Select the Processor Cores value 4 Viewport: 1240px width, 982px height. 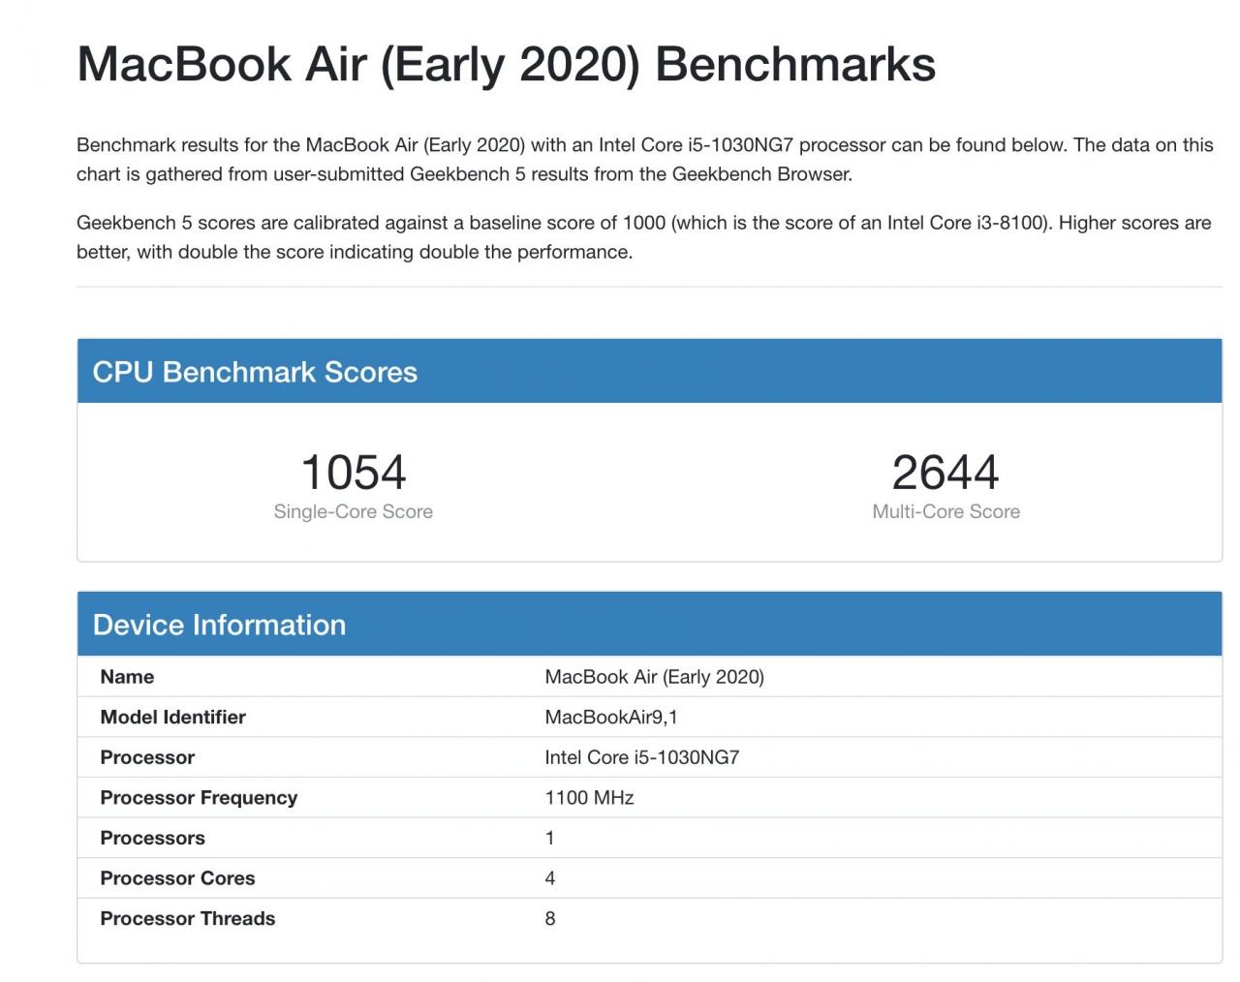(549, 878)
